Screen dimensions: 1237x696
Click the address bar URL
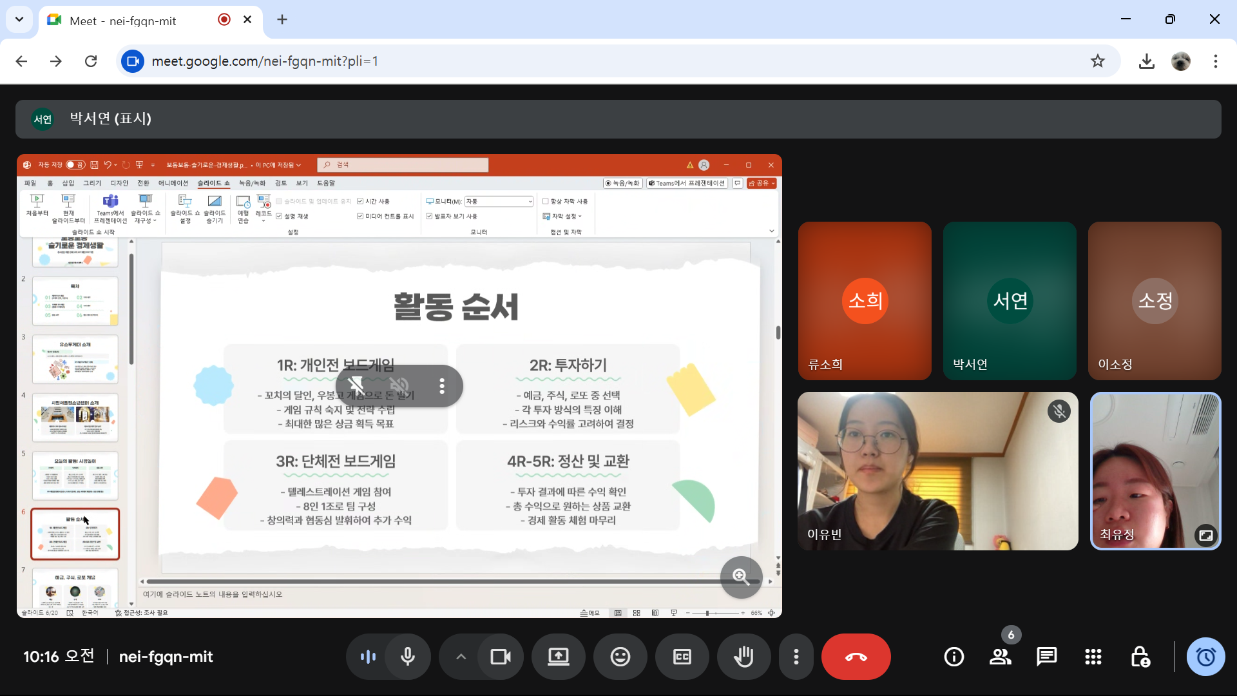tap(265, 61)
